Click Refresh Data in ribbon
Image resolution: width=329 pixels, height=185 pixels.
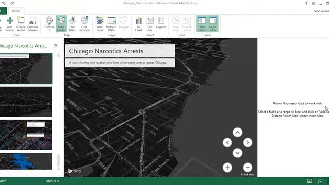point(111,24)
